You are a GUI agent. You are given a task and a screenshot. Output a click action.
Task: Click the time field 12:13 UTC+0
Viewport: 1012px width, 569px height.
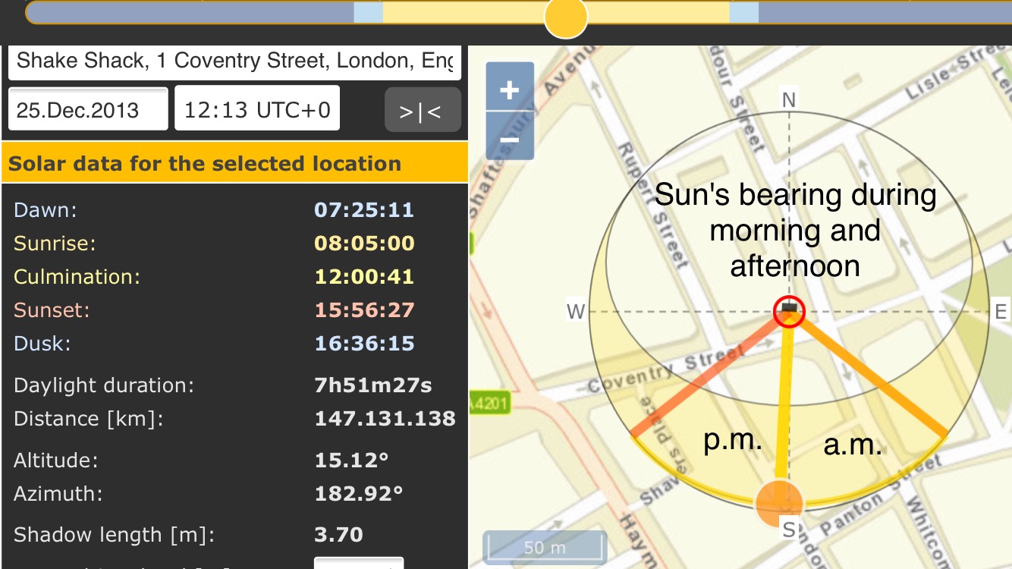[x=257, y=108]
